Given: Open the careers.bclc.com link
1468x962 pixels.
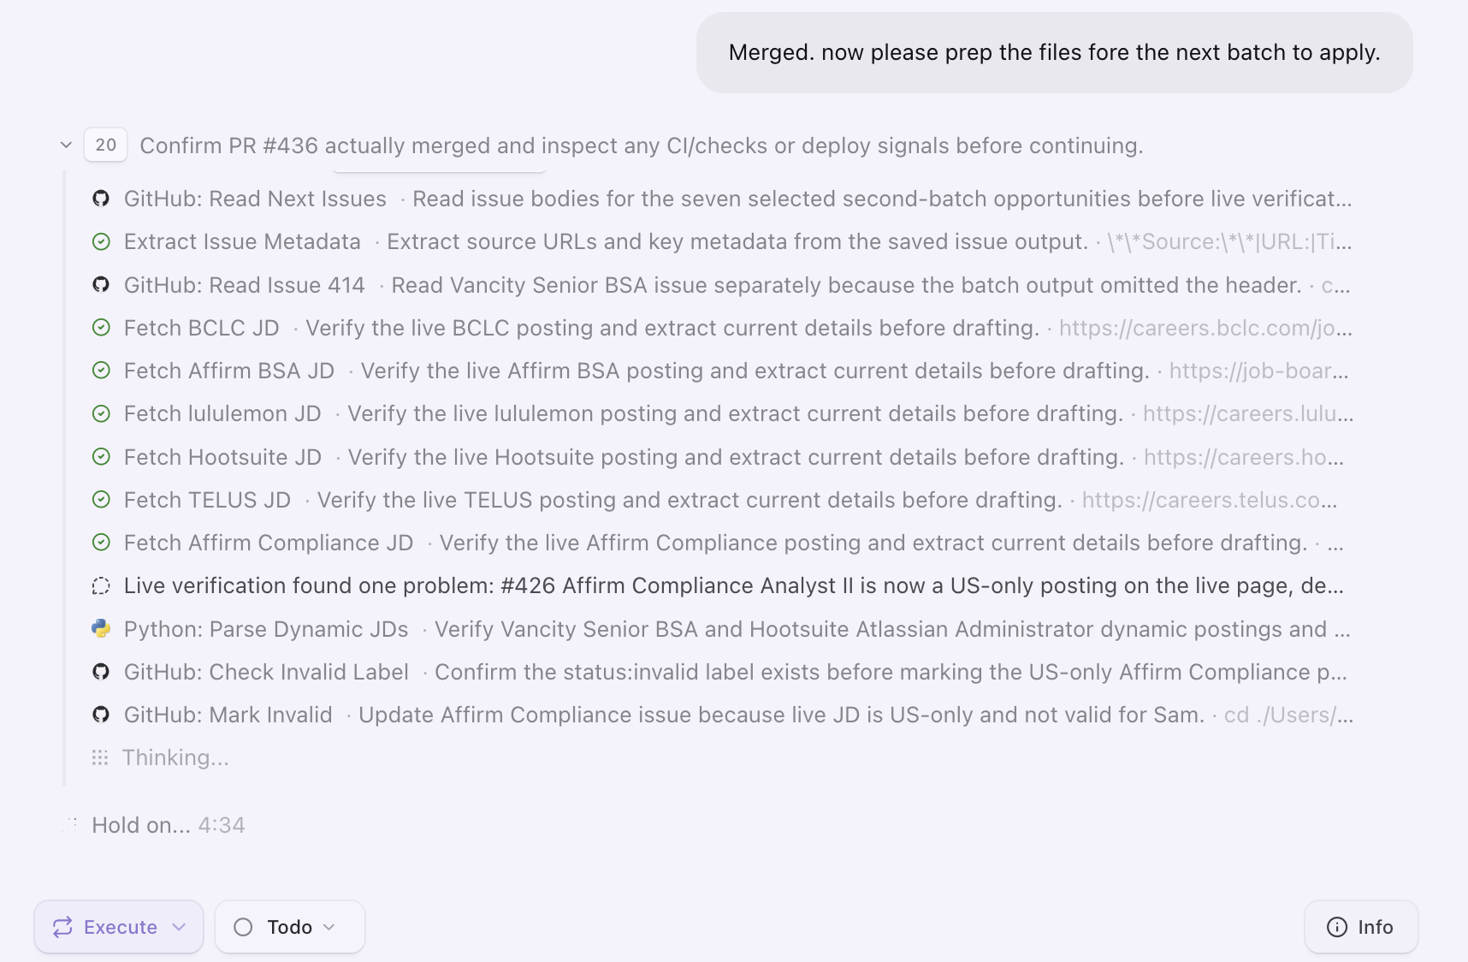Looking at the screenshot, I should (1205, 328).
